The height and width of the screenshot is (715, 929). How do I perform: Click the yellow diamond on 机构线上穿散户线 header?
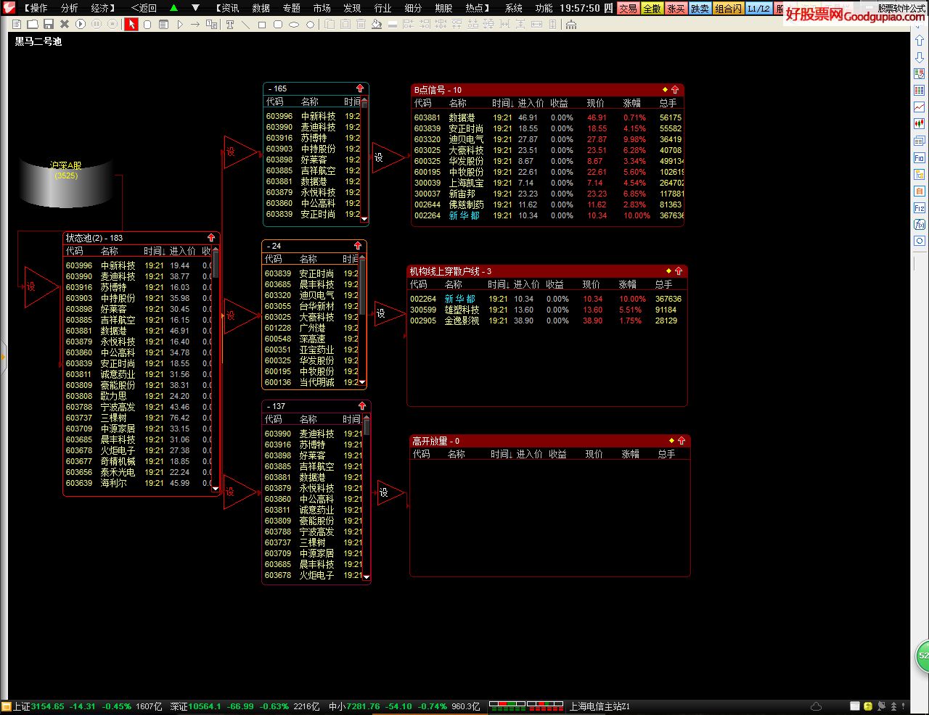[668, 271]
